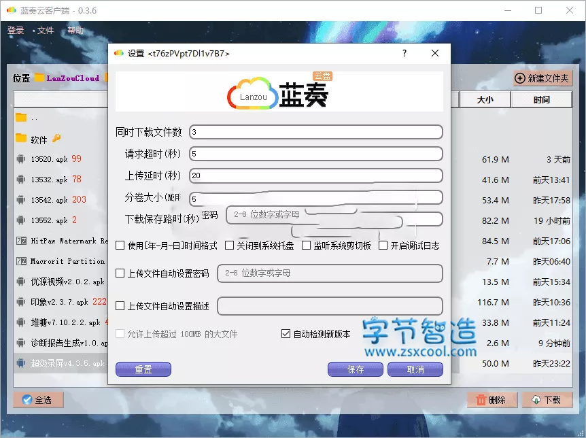This screenshot has height=438, width=586.
Task: Select the file name 13552.apk
Action: [x=50, y=220]
